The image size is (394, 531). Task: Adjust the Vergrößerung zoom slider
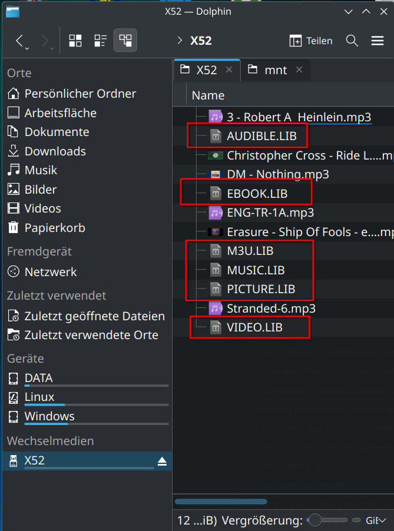tap(327, 520)
